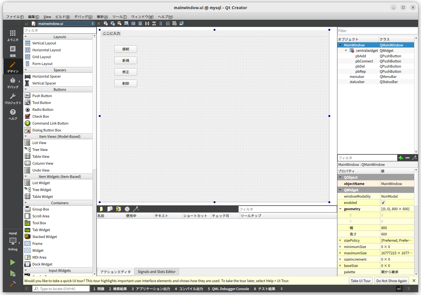Activate Edit Widgets mode in toolbar
This screenshot has width=421, height=295.
106,23
